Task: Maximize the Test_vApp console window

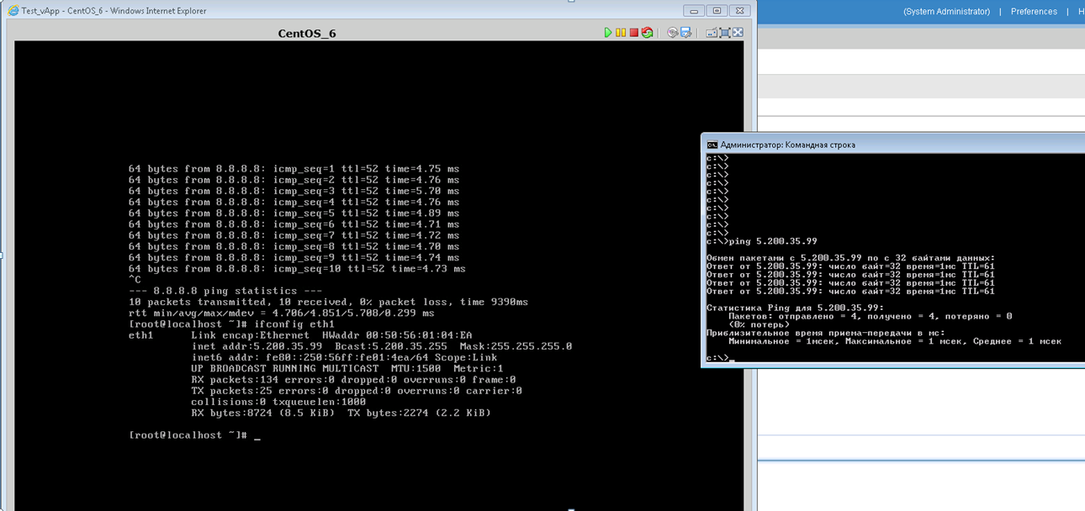Action: point(717,11)
